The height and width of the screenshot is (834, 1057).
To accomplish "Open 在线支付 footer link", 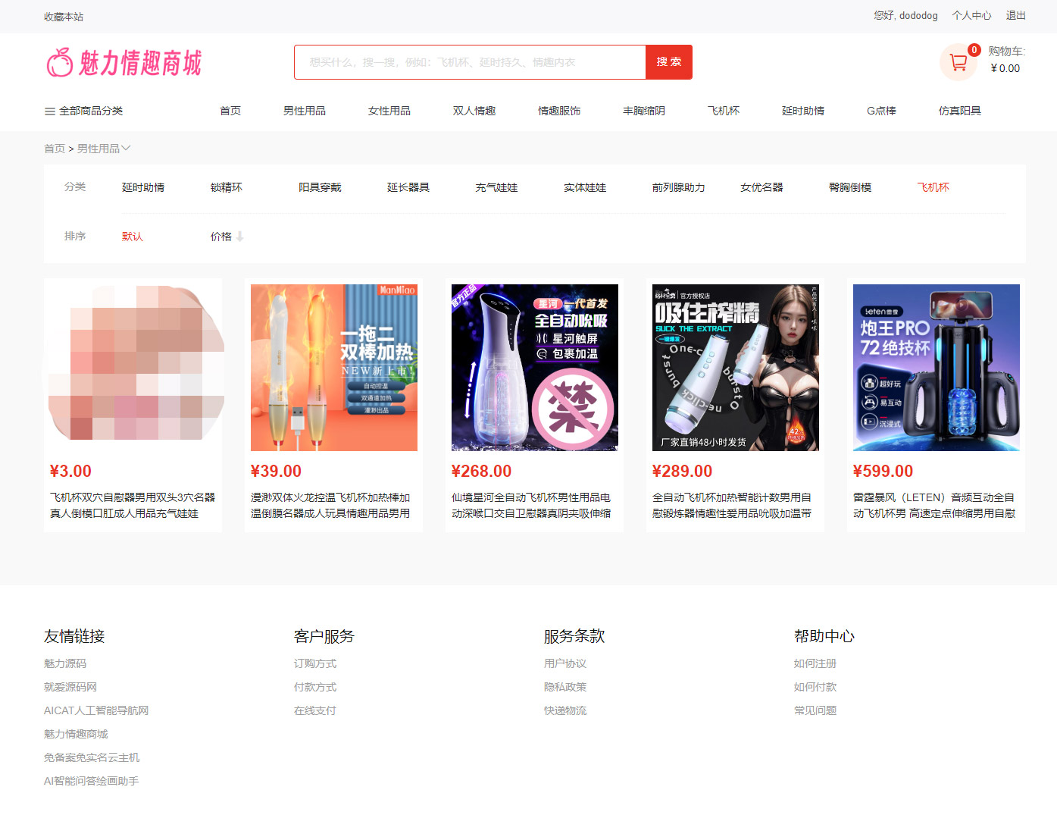I will pyautogui.click(x=315, y=710).
